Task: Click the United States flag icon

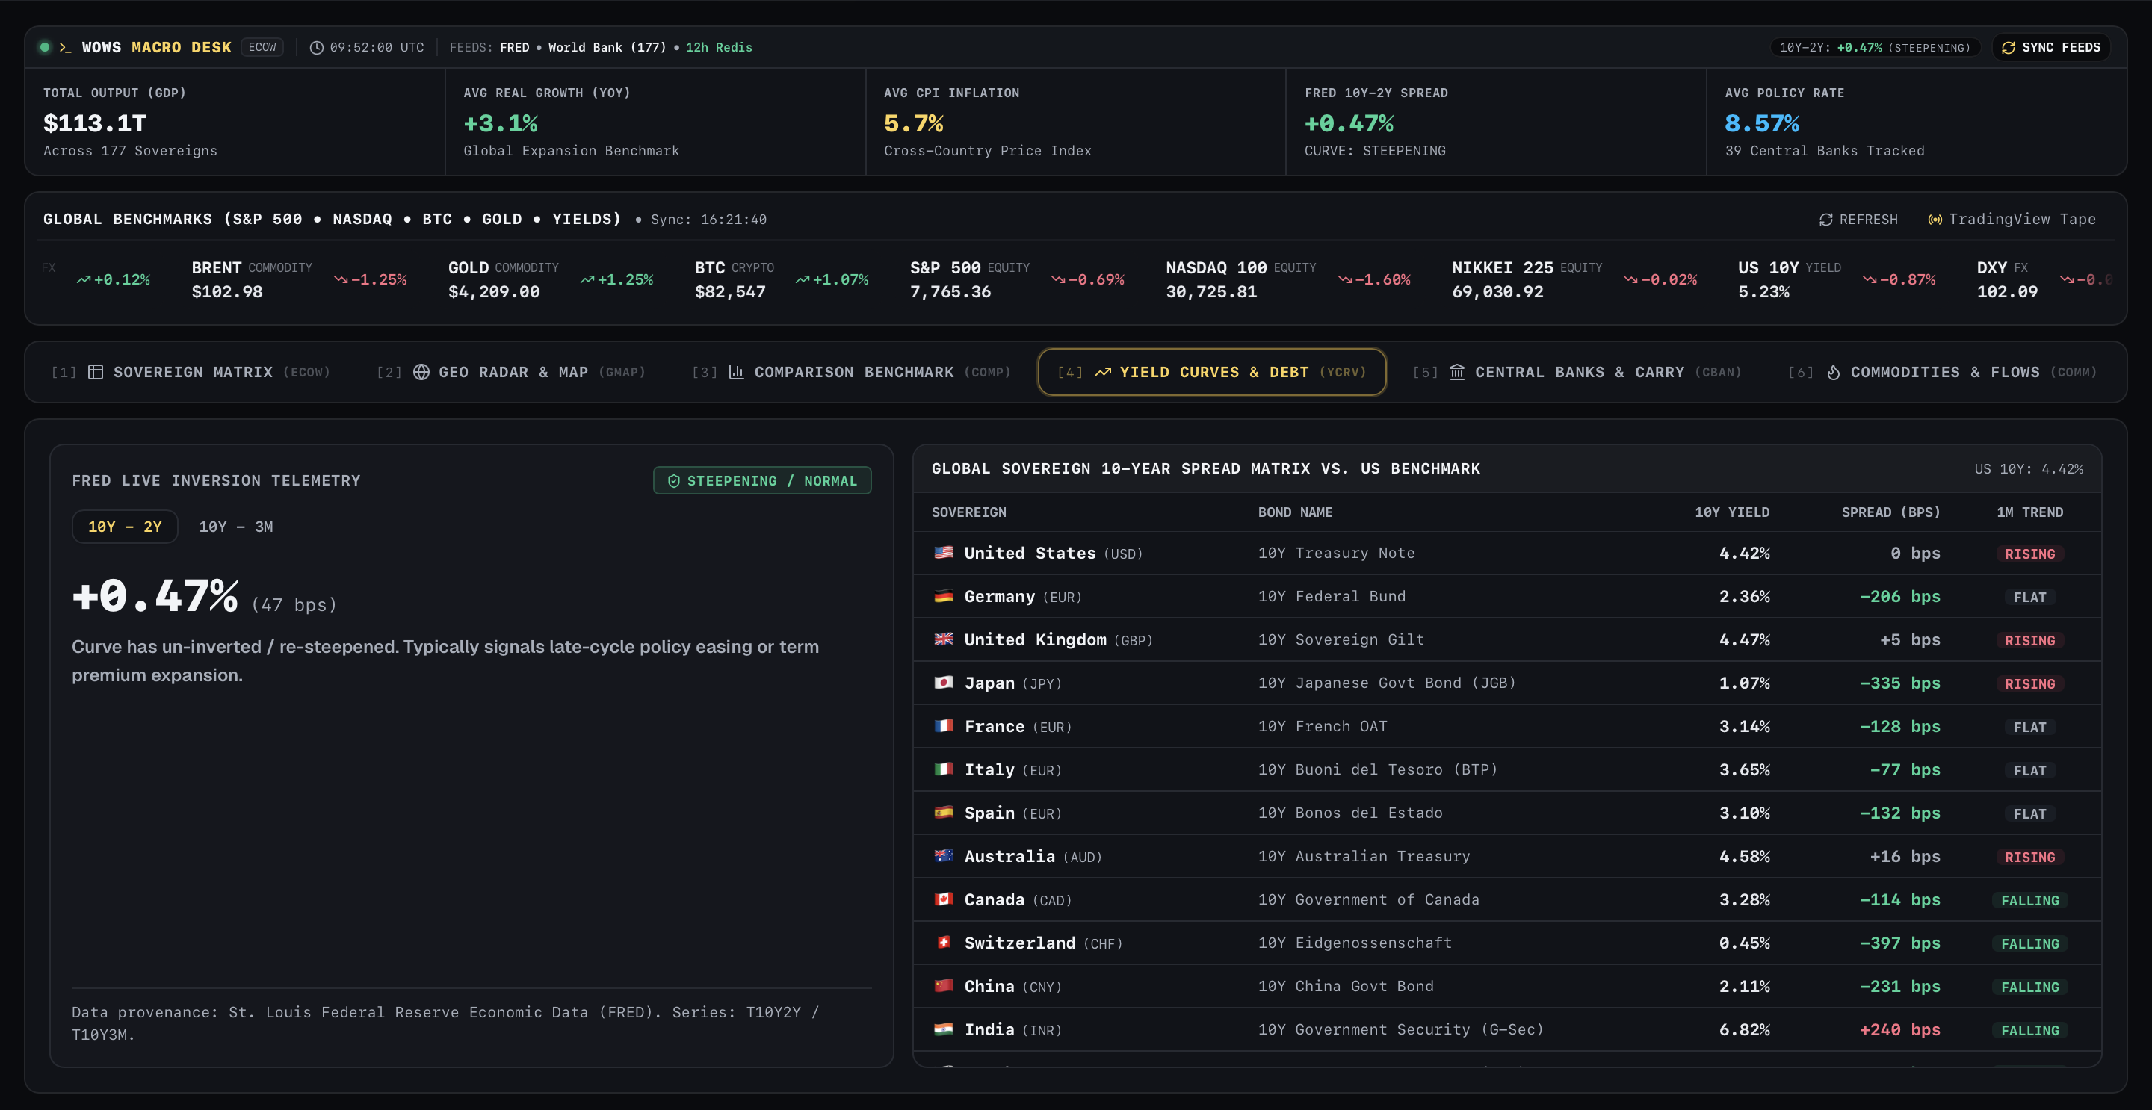Action: [943, 552]
